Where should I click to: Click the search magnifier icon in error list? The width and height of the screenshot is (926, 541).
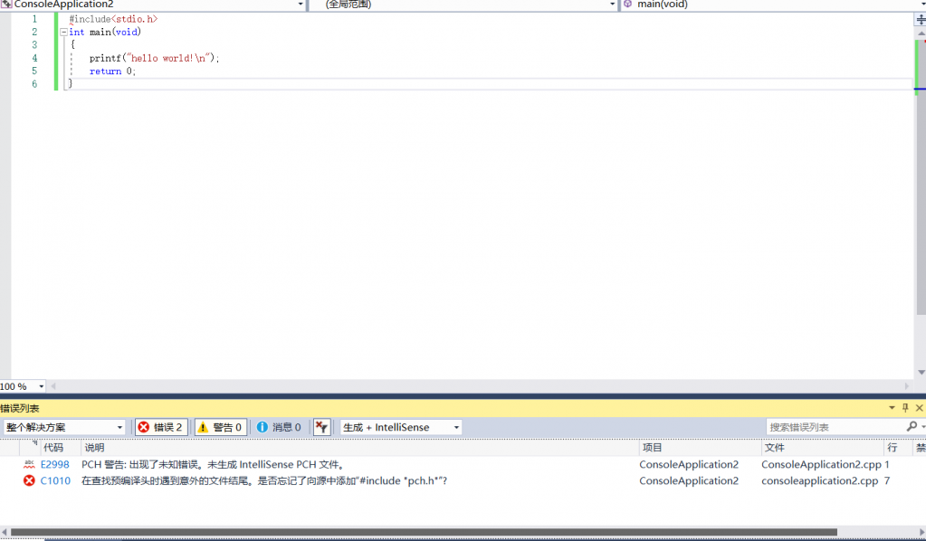tap(912, 426)
